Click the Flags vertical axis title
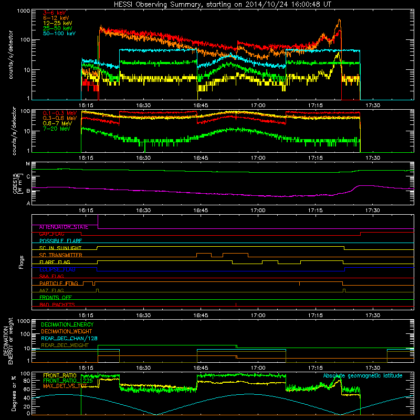 tap(22, 262)
